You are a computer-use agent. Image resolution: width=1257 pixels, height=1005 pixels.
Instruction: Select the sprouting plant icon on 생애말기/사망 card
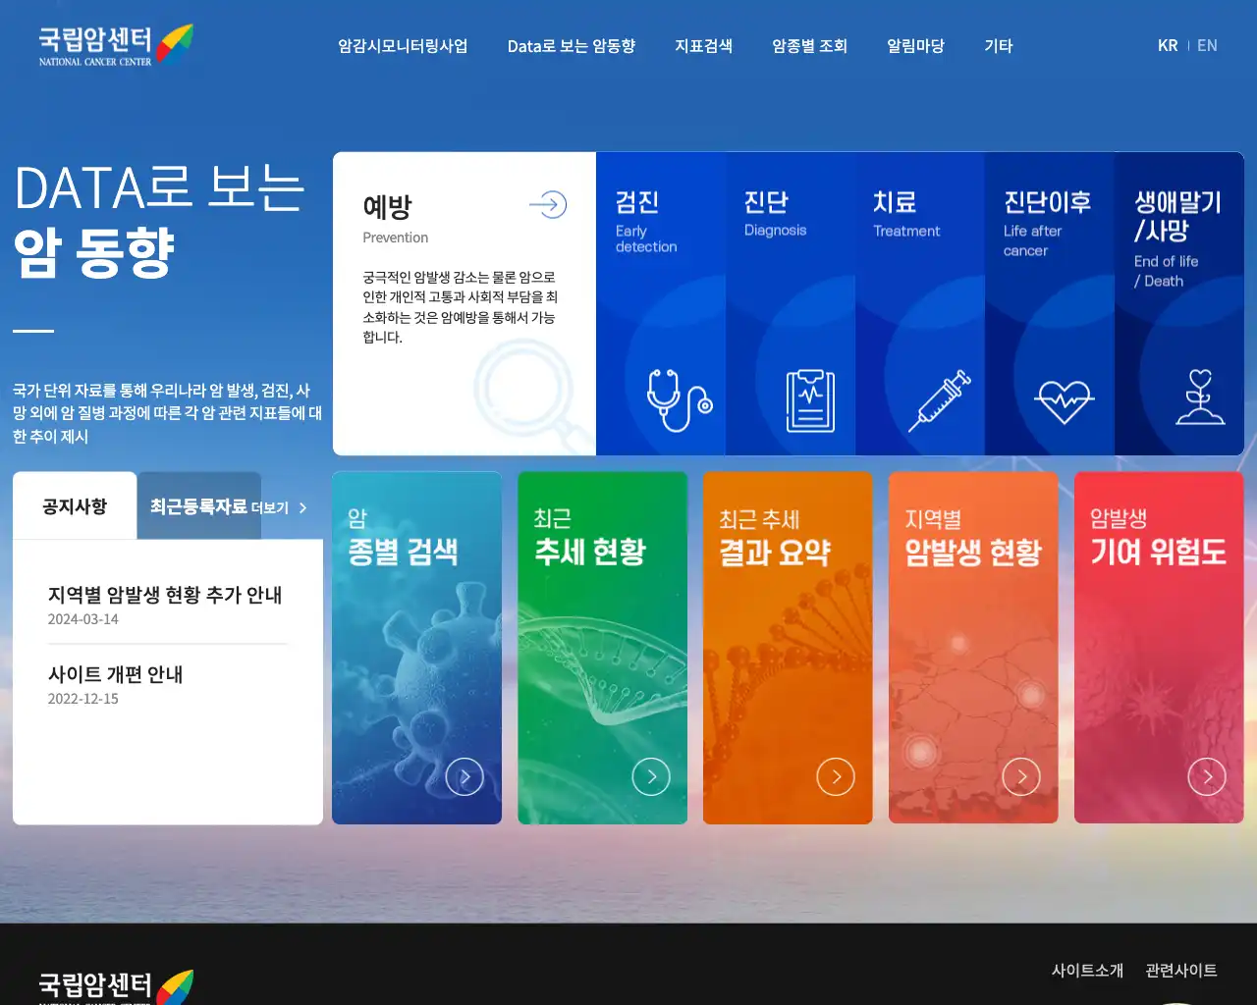[1198, 399]
